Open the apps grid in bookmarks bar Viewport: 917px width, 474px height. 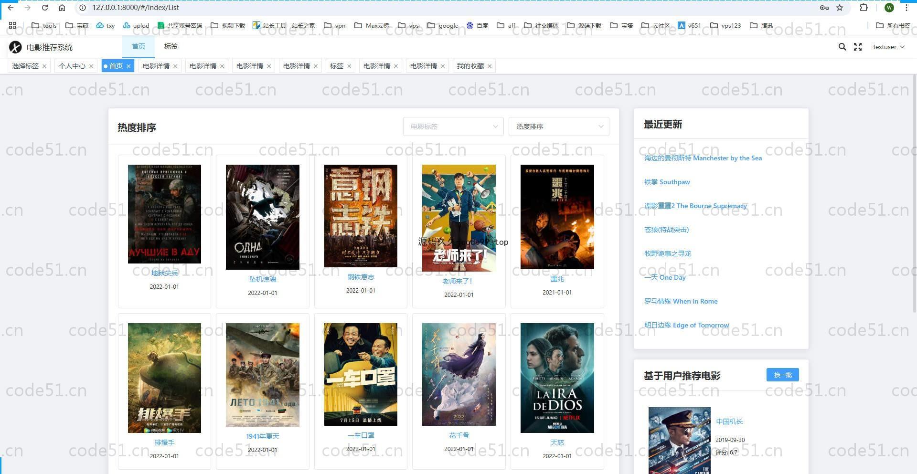click(x=12, y=25)
